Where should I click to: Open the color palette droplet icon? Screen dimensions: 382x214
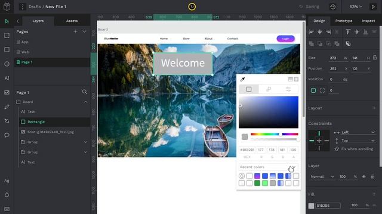pos(7,194)
